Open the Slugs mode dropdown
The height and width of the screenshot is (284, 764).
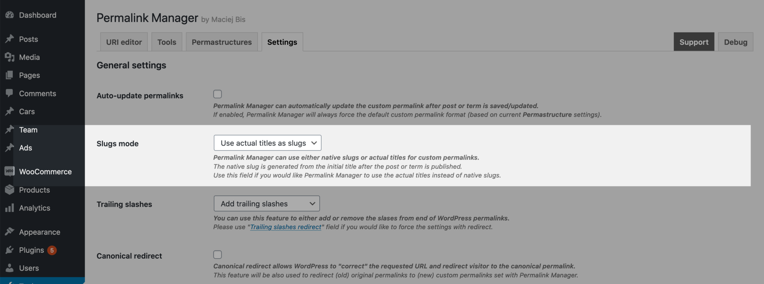tap(267, 143)
